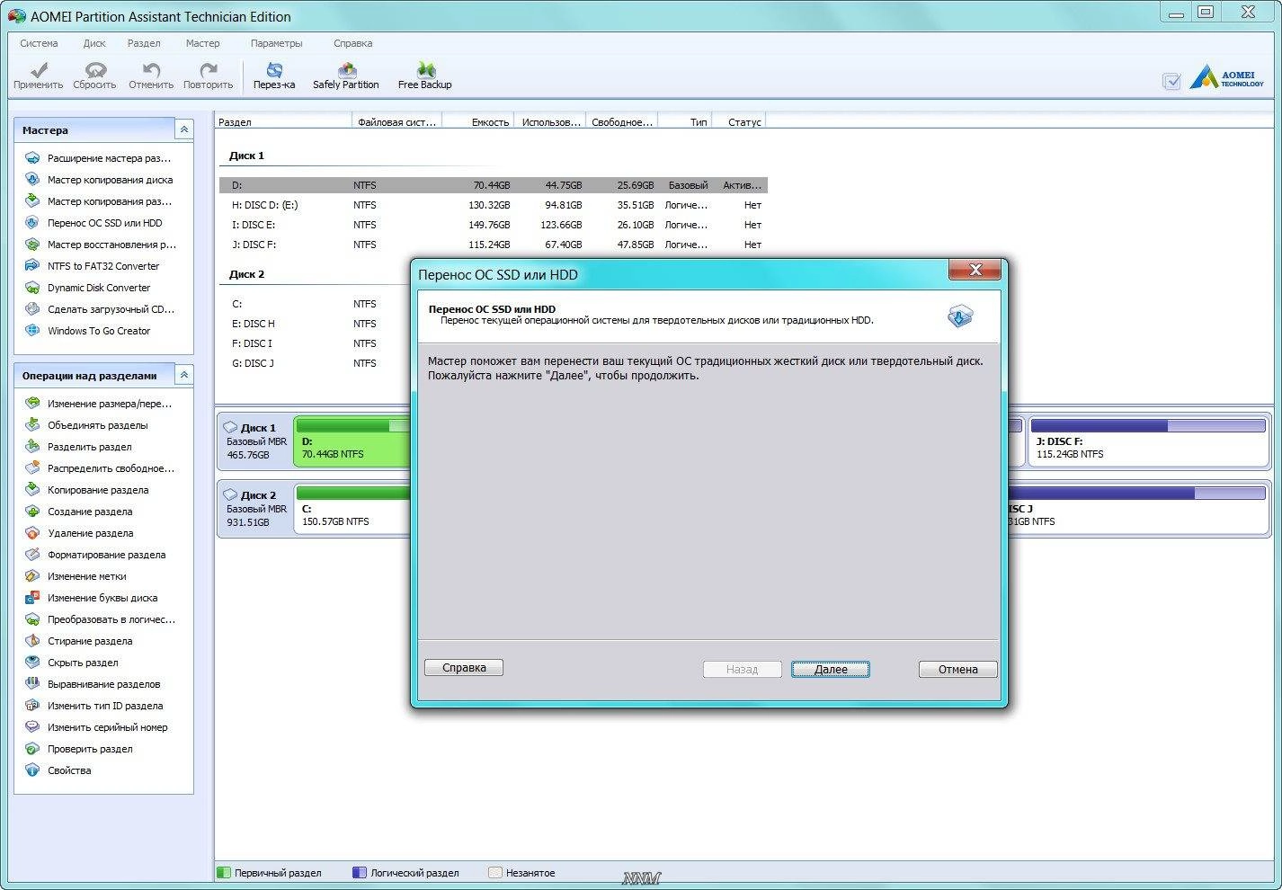Select I: DISC E: partition row
Image resolution: width=1282 pixels, height=890 pixels.
493,225
